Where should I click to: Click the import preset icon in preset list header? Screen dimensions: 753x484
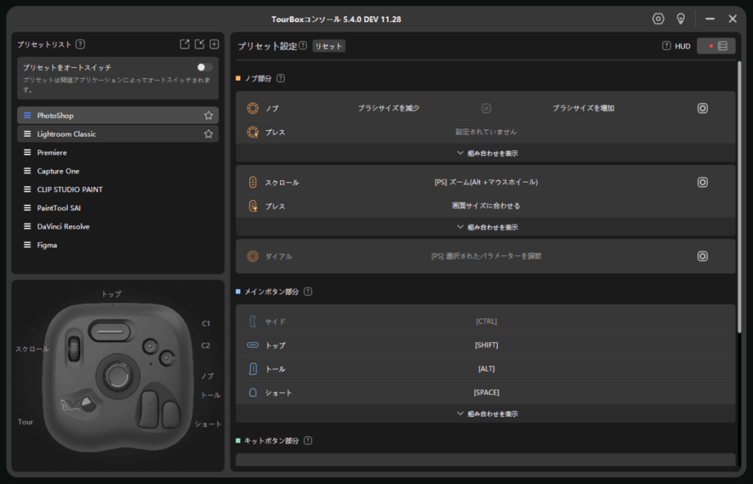point(199,44)
